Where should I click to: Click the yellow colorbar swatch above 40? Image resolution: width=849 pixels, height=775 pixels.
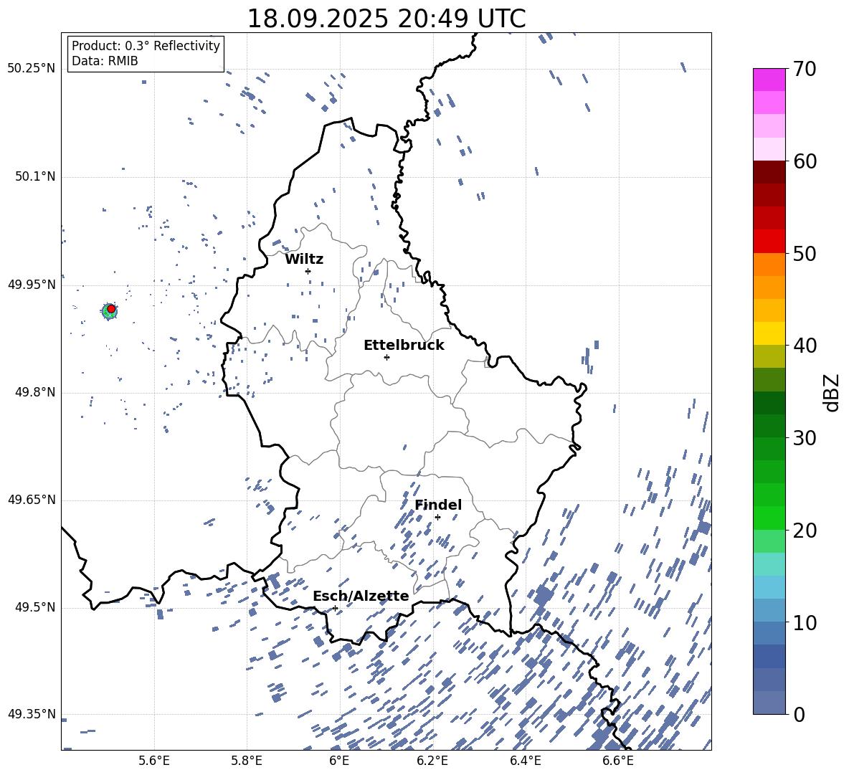769,333
